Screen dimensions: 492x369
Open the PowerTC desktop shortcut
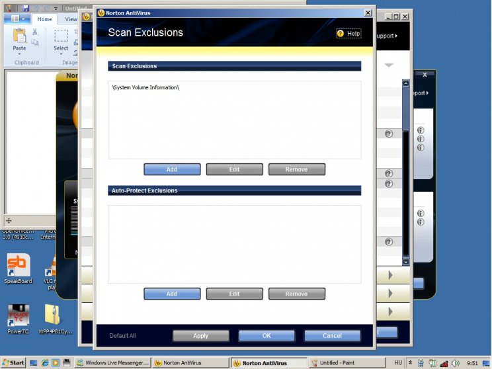19,319
